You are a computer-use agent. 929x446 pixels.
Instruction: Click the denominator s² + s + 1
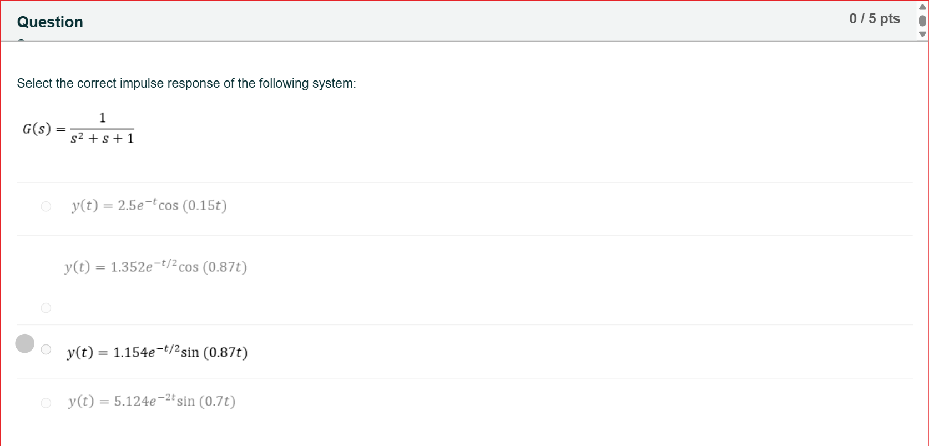pos(102,138)
